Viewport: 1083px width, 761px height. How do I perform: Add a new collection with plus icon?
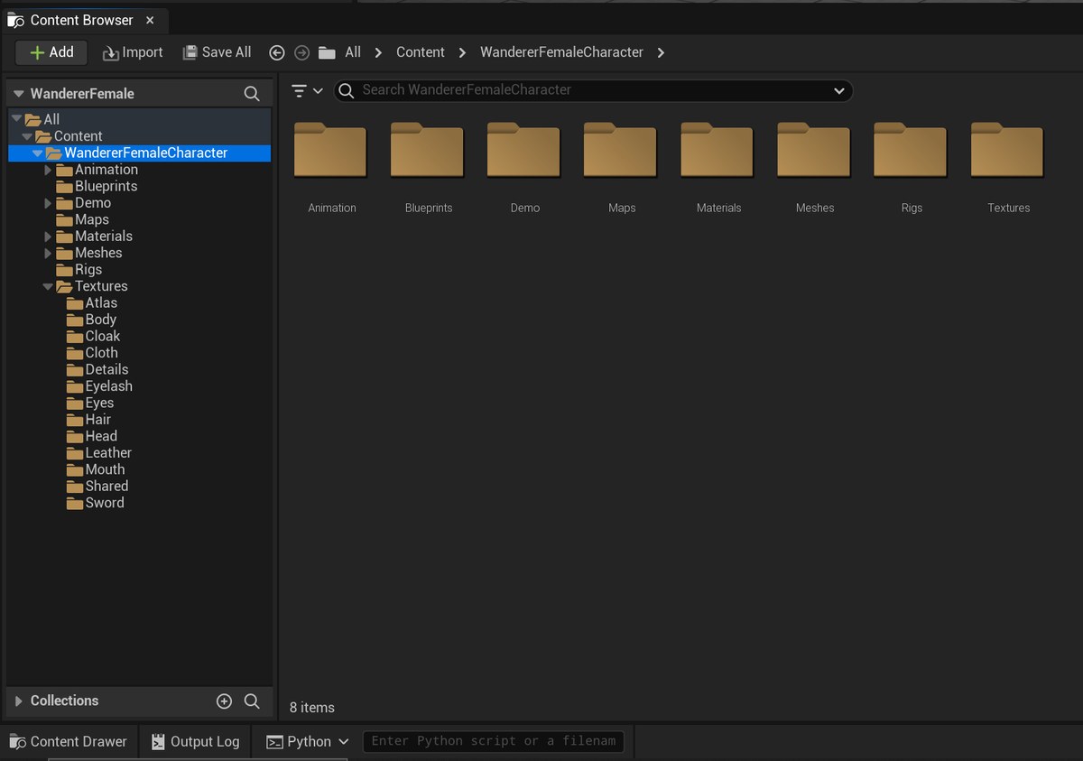(x=224, y=701)
